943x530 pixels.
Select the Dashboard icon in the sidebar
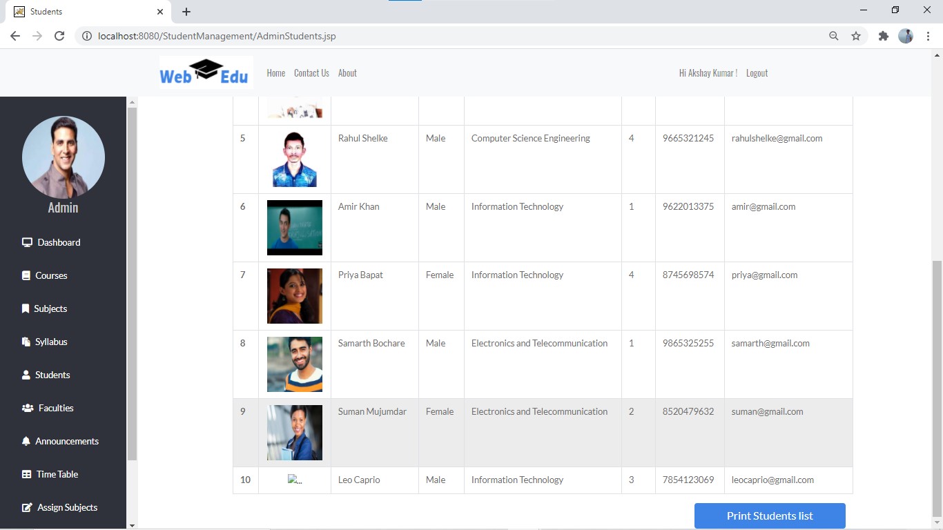[x=26, y=242]
